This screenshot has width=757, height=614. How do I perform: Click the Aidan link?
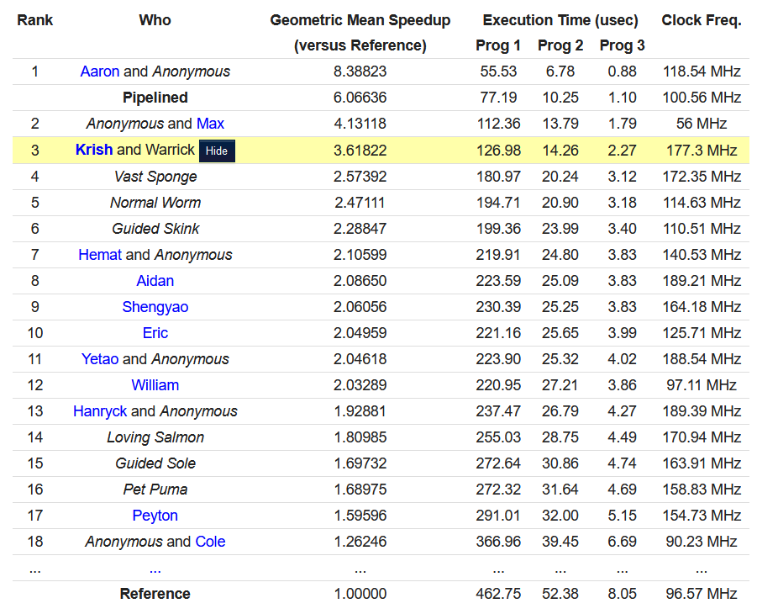pyautogui.click(x=155, y=280)
